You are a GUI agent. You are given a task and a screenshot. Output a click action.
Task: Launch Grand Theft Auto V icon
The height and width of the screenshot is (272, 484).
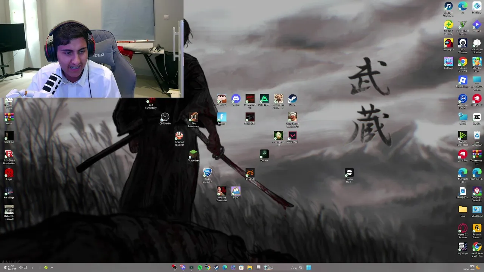(x=463, y=28)
